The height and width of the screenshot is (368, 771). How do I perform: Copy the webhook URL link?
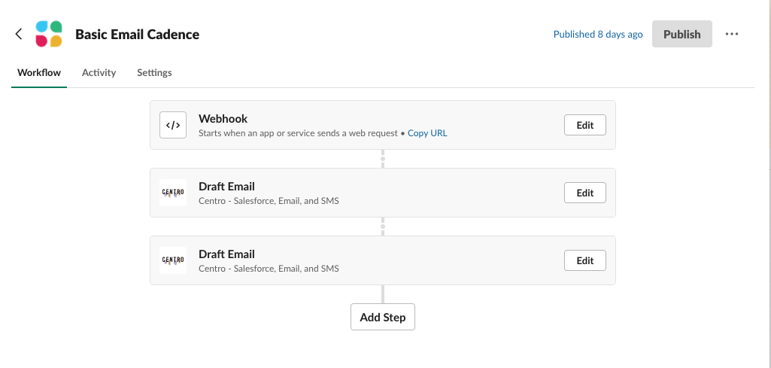427,133
